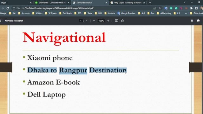Open the Youtube bookmarks folder
This screenshot has height=114, width=203.
tap(110, 13)
